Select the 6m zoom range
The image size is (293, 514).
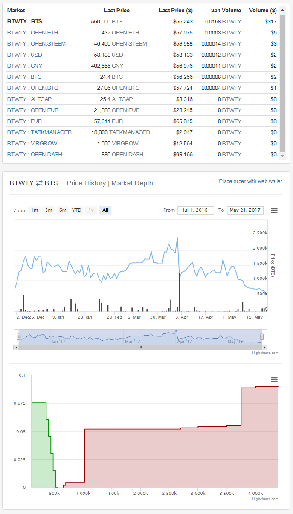click(x=63, y=210)
